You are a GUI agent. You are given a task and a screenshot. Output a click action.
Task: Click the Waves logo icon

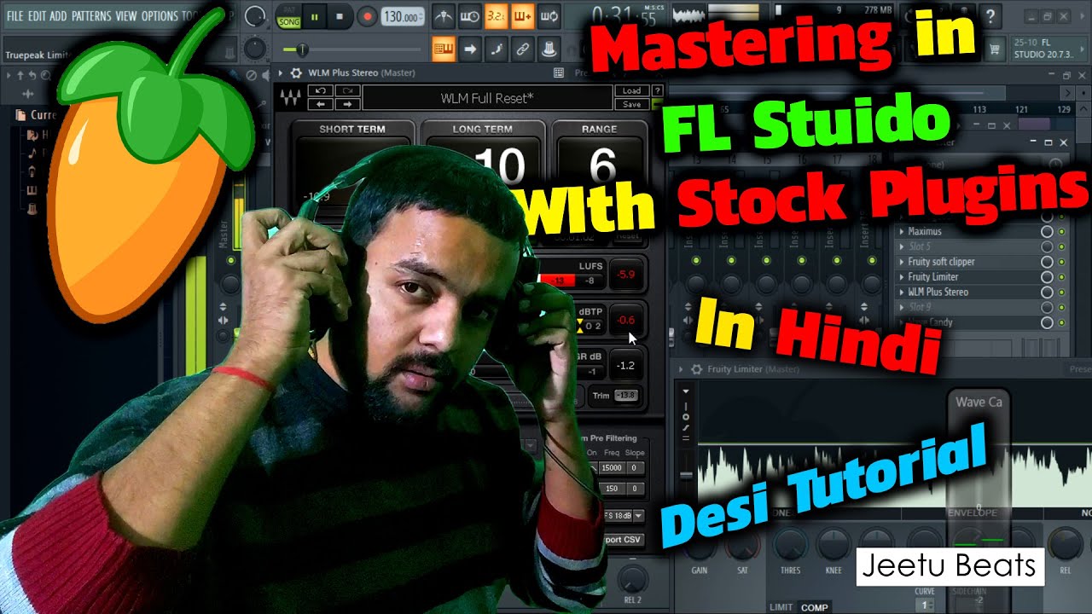click(x=292, y=97)
